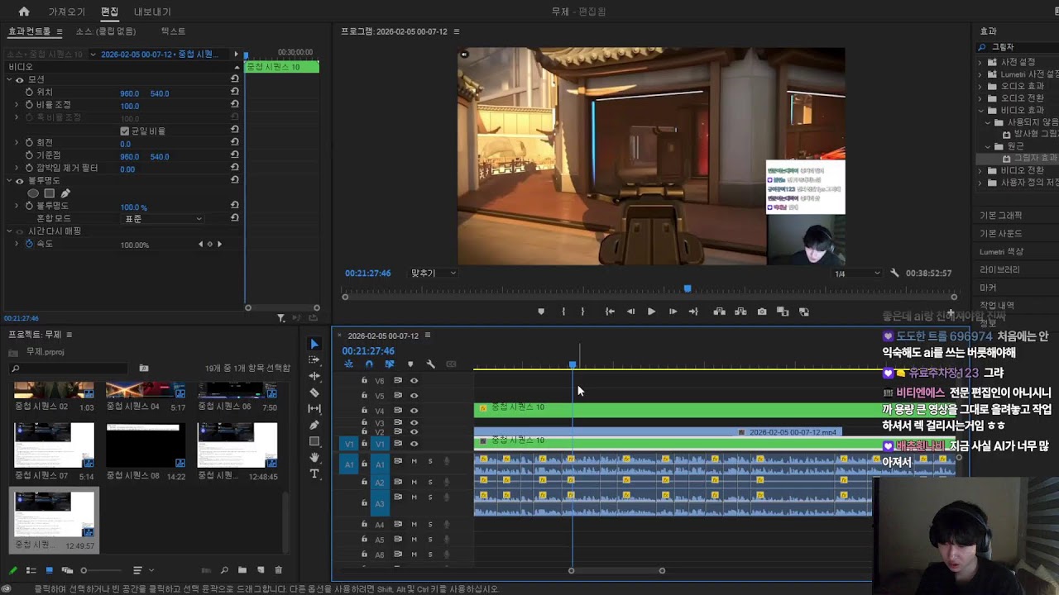Viewport: 1059px width, 595px height.
Task: Switch to the 가져오기 import tab
Action: [67, 12]
